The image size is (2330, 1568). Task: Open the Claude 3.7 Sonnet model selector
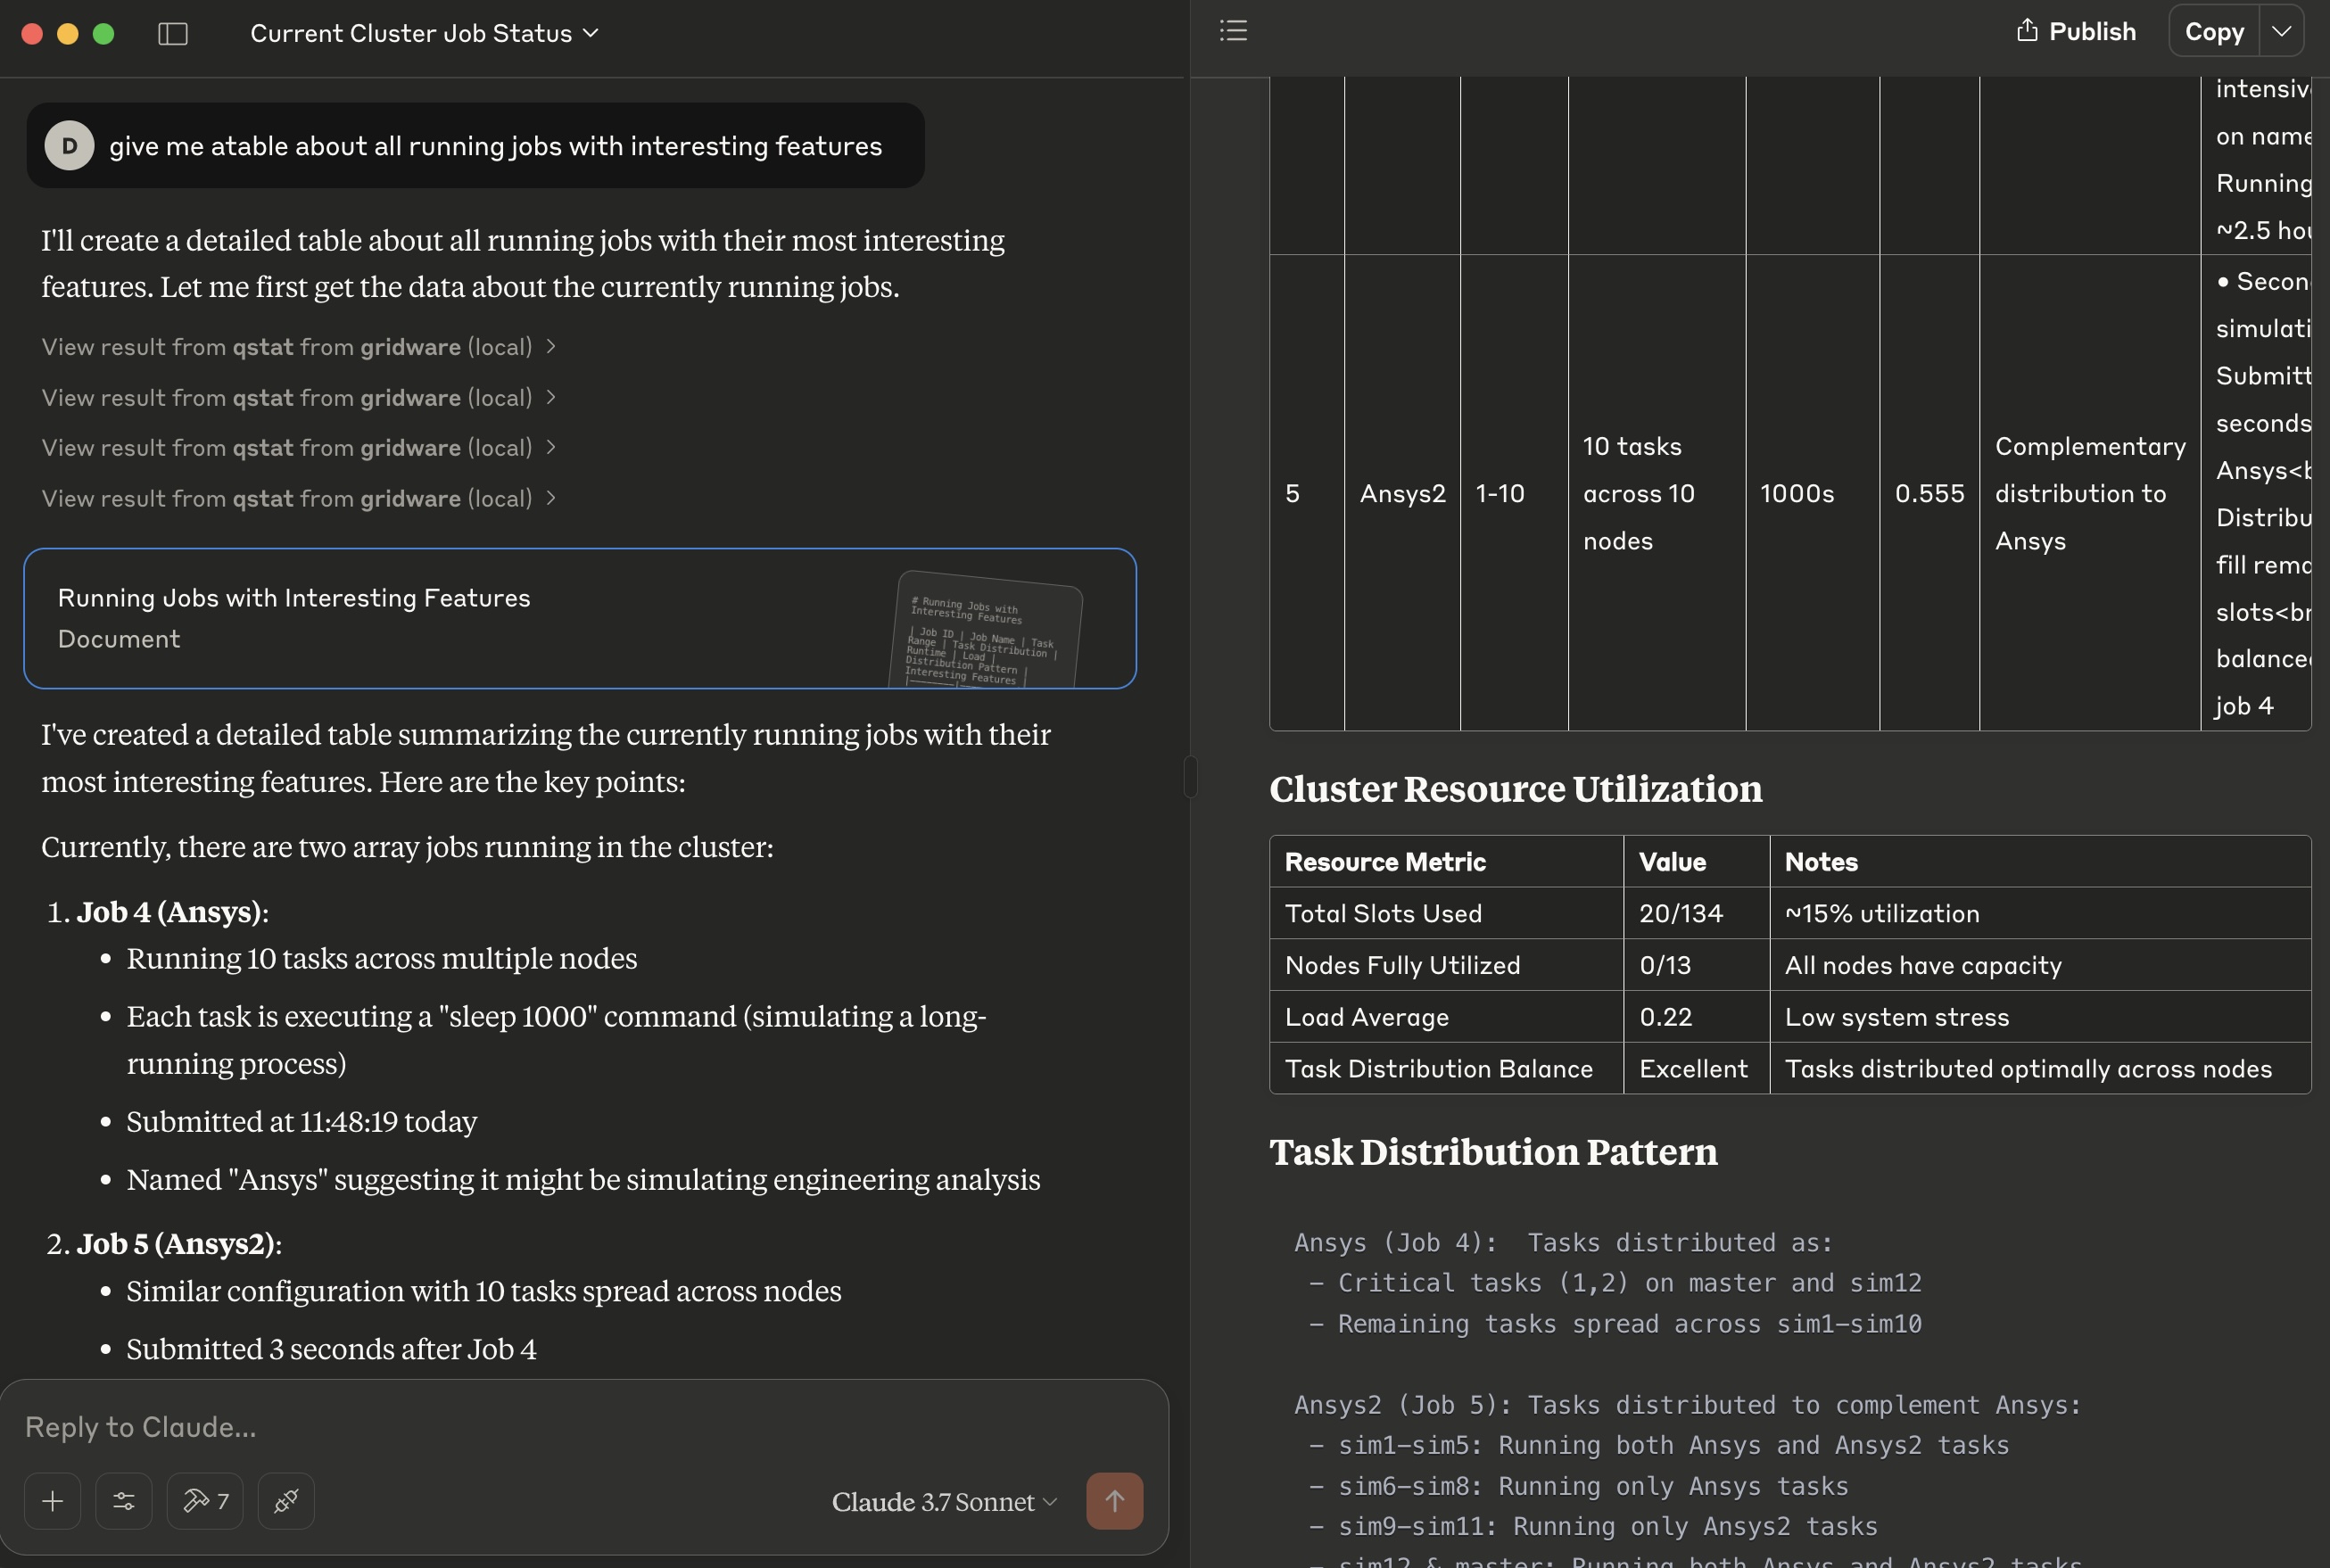click(x=944, y=1502)
